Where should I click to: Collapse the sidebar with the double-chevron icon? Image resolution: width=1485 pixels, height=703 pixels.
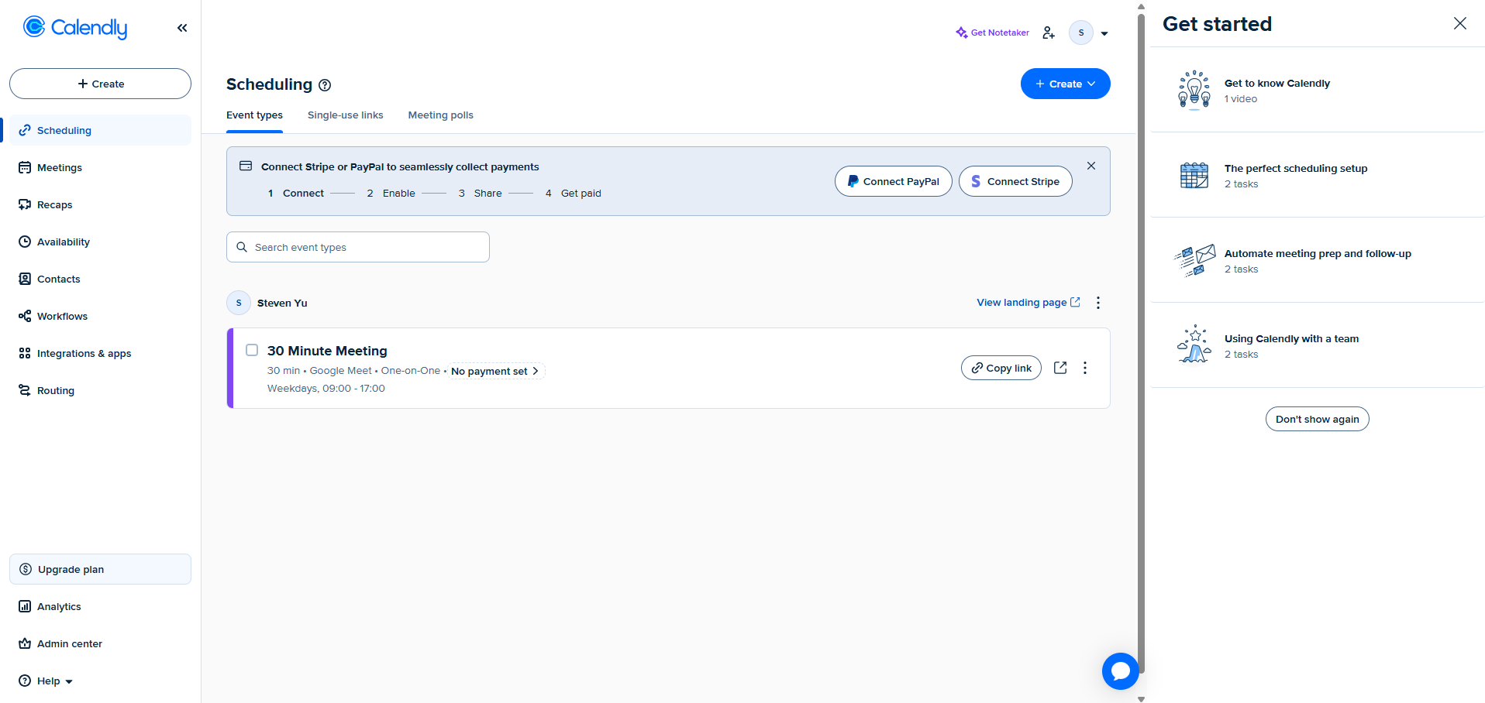(182, 28)
